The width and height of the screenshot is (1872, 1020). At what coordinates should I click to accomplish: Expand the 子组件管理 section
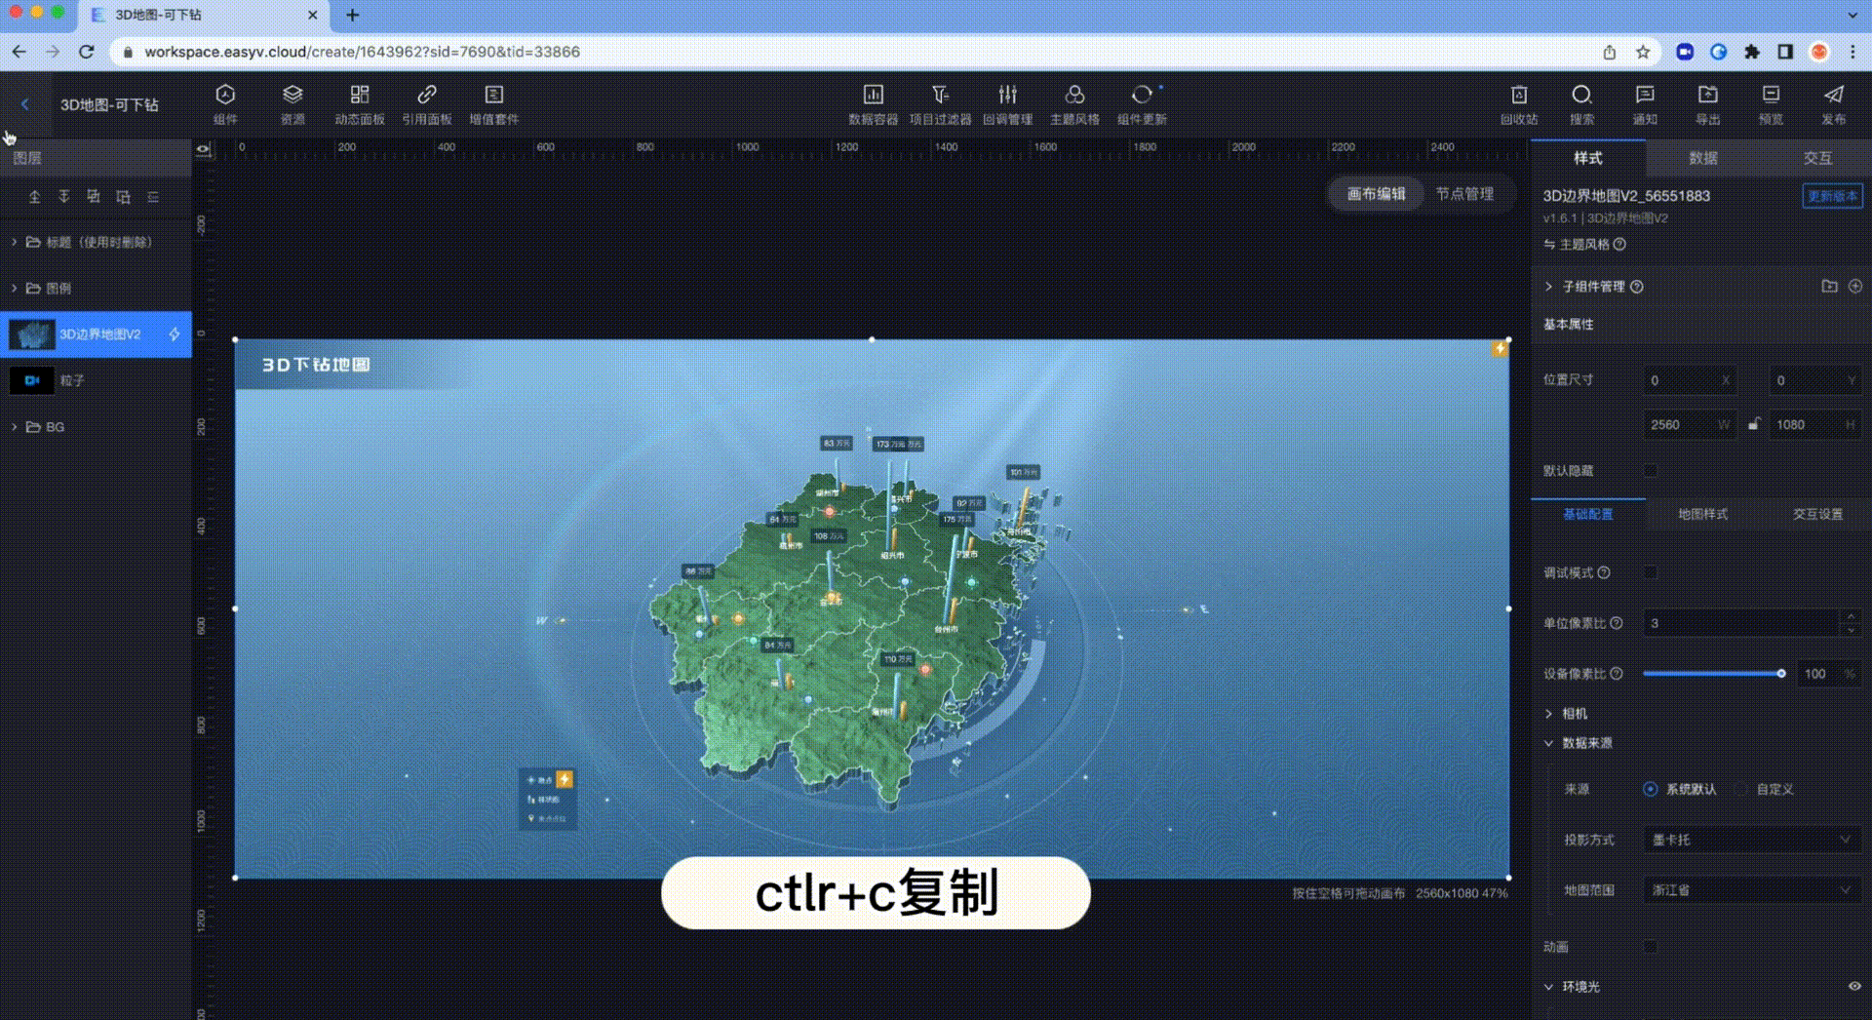(x=1548, y=287)
